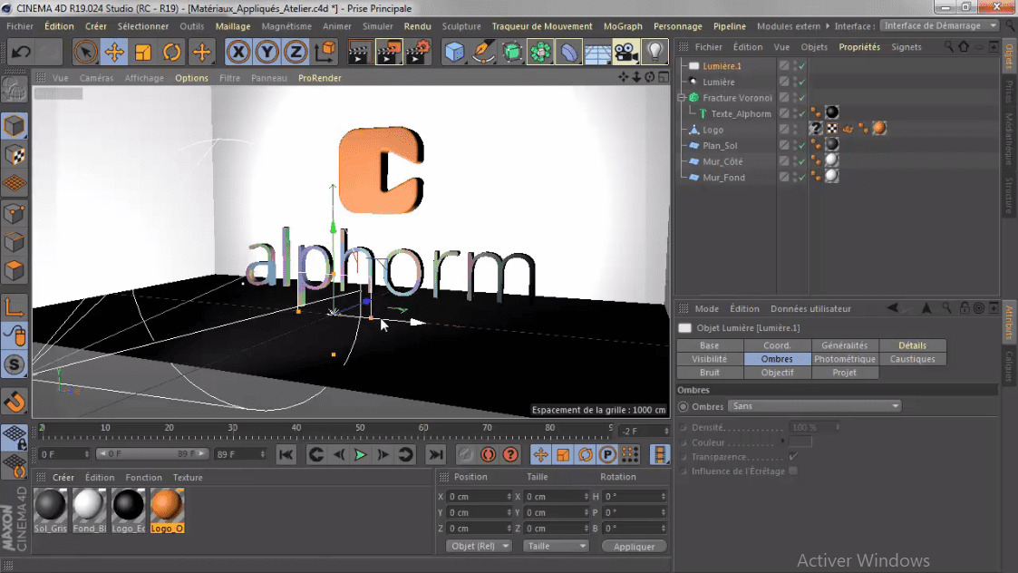1018x573 pixels.
Task: Open the Ombres shadow type dropdown
Action: (815, 406)
